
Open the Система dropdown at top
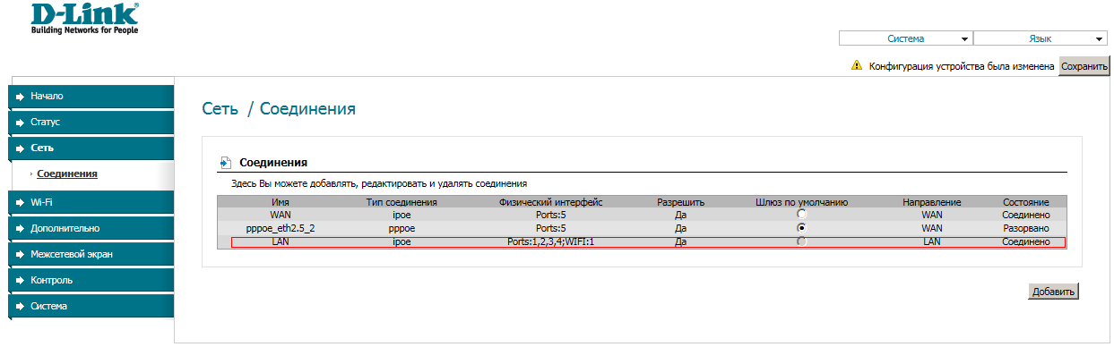coord(905,38)
